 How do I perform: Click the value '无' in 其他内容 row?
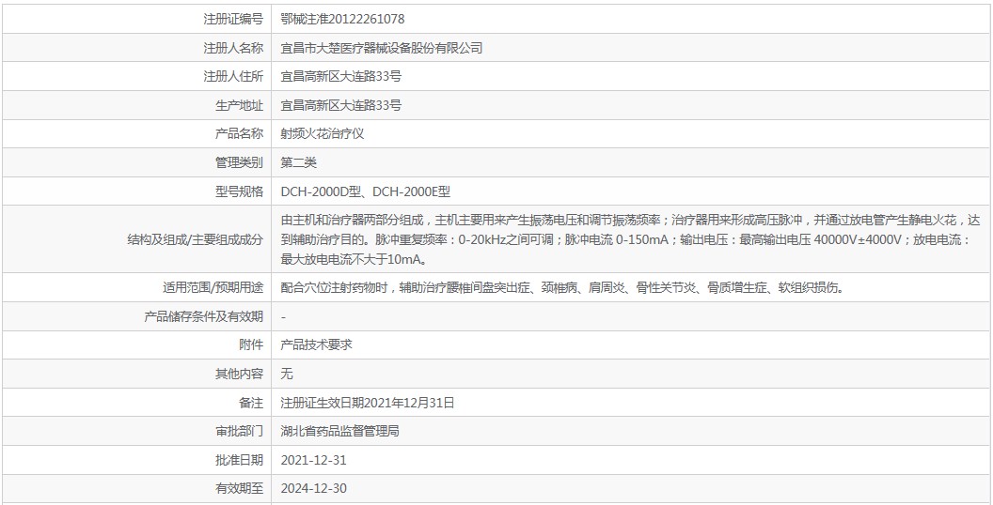point(286,374)
